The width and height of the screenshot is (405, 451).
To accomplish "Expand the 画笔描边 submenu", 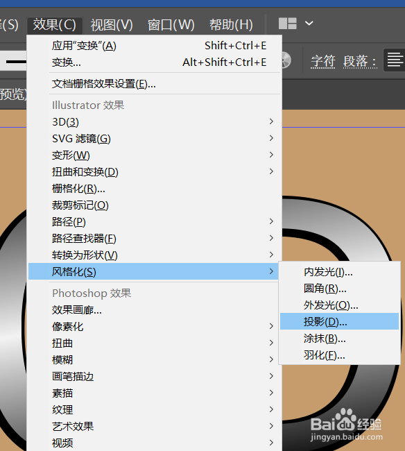I will coord(155,377).
